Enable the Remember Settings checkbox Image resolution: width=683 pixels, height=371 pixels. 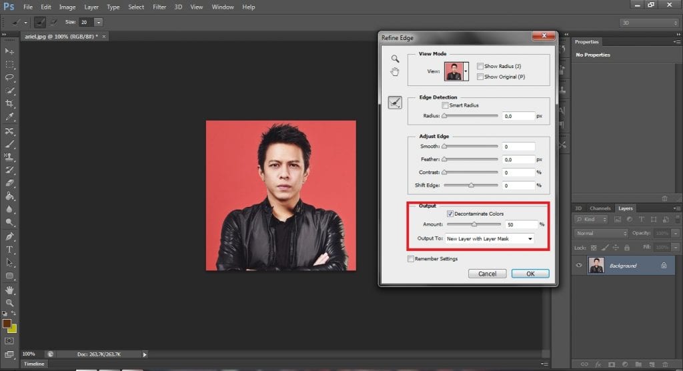410,259
